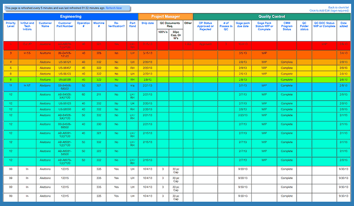This screenshot has height=206, width=354.
Task: Select the Customer Part Number column header
Action: (65, 24)
